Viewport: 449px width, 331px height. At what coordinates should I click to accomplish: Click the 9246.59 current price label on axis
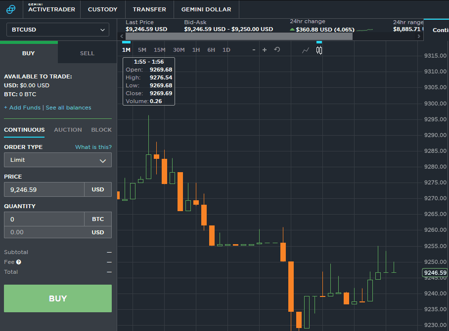[435, 273]
